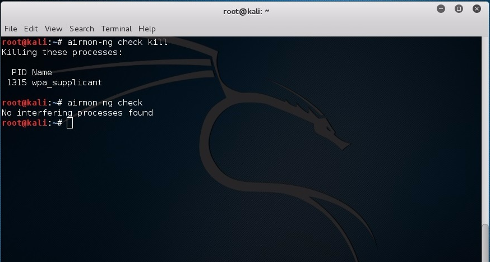490x262 pixels.
Task: Click the "Killing these processes:" line
Action: (x=62, y=52)
